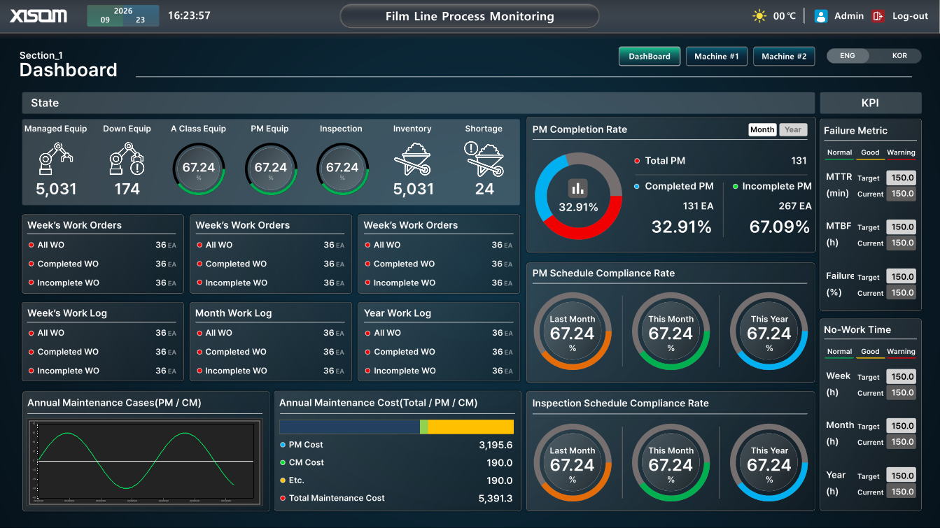940x528 pixels.
Task: Click the Admin username label
Action: pyautogui.click(x=849, y=15)
